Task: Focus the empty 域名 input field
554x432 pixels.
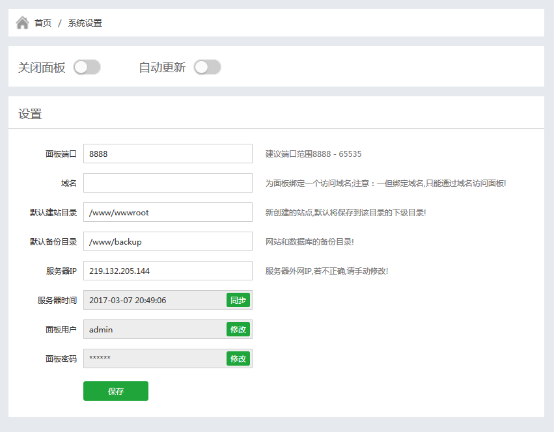Action: [x=167, y=183]
